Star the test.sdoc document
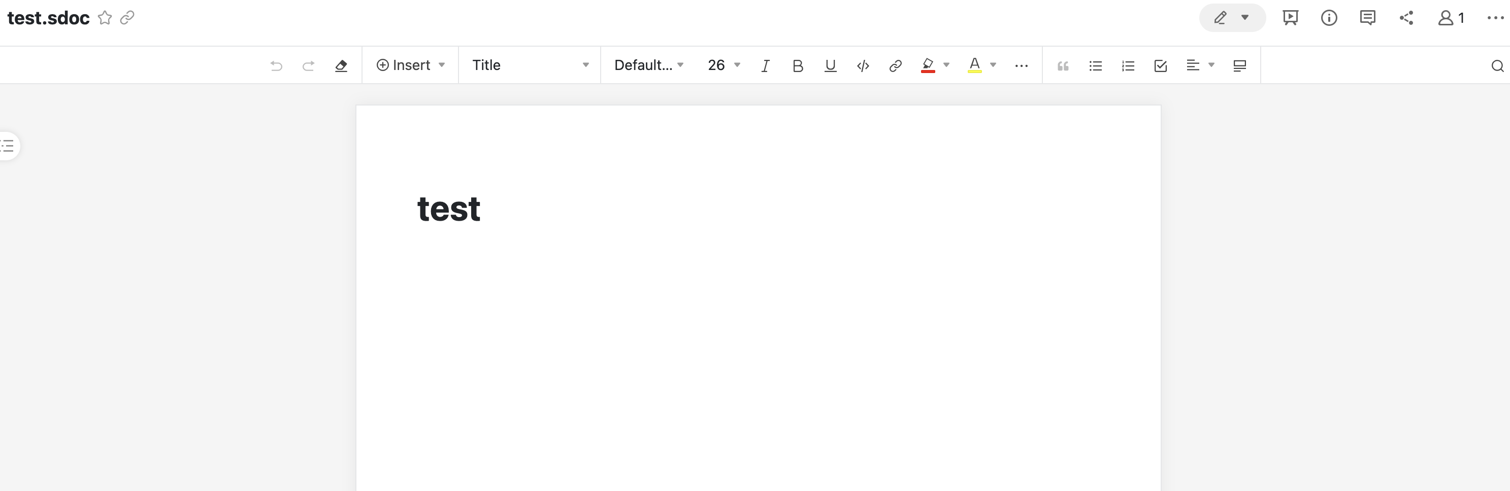 point(105,18)
